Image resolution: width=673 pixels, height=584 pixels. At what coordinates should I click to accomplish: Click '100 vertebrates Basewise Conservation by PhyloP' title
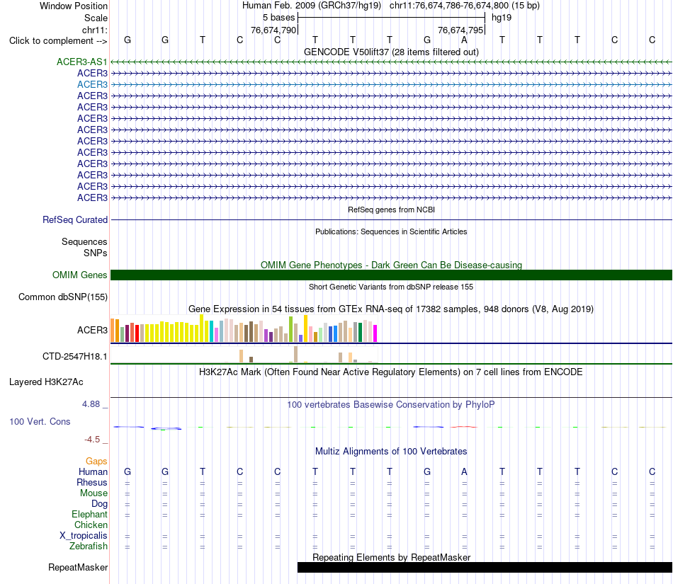tap(391, 404)
